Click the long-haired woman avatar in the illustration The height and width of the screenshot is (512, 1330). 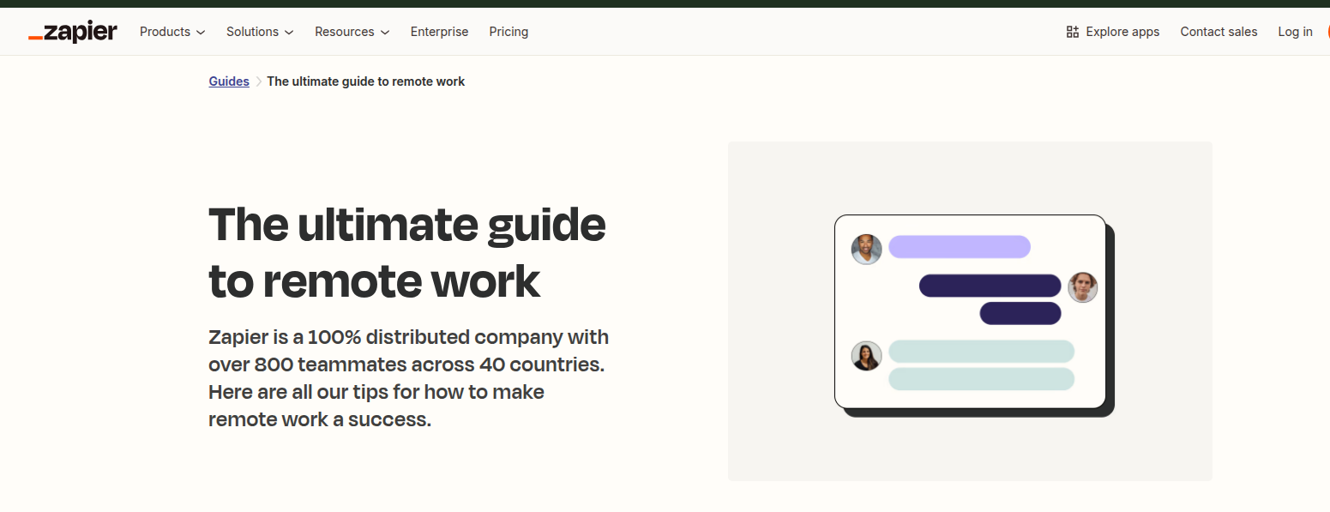867,356
